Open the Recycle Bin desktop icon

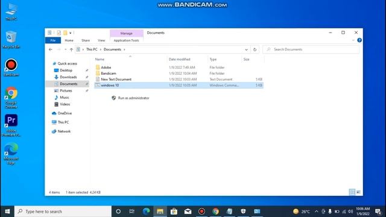pyautogui.click(x=11, y=39)
